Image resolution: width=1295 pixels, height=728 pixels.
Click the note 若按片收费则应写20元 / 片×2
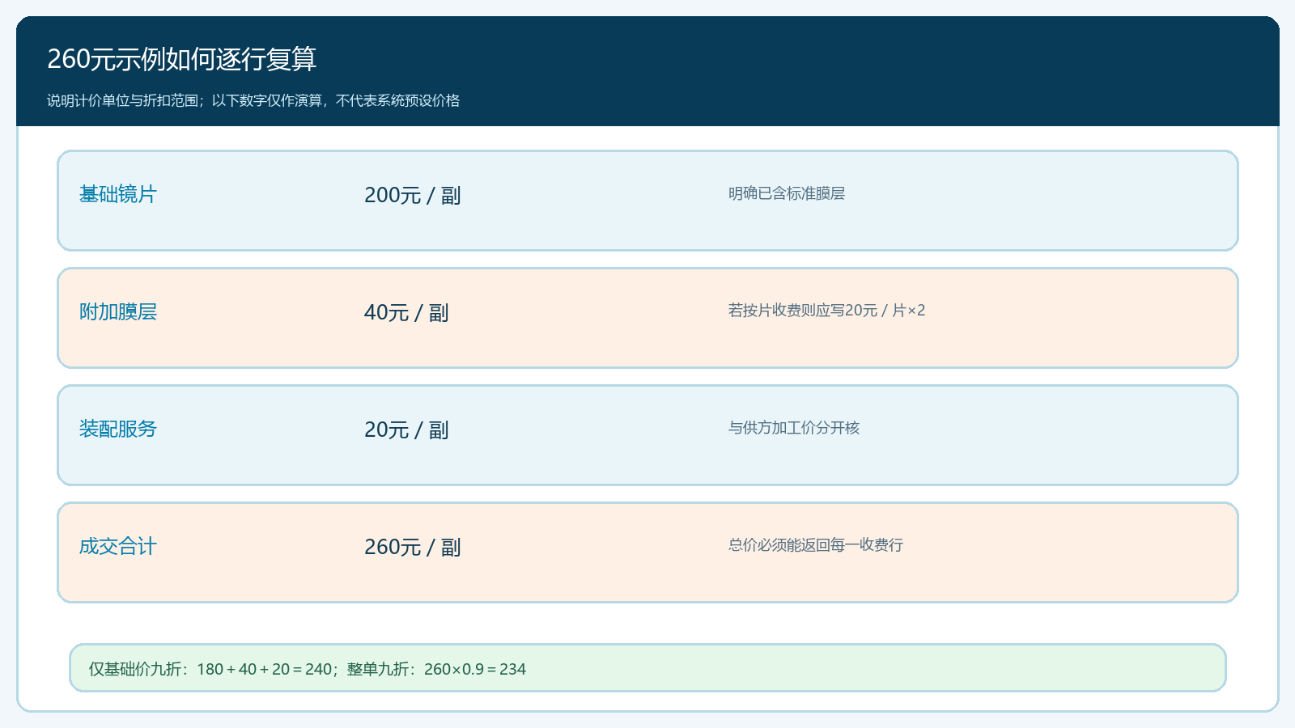tap(826, 311)
